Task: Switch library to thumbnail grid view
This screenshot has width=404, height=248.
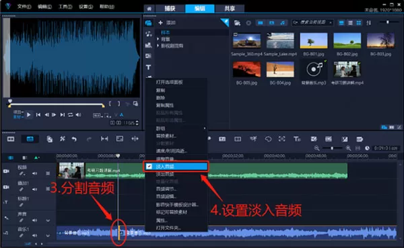Action: click(359, 23)
